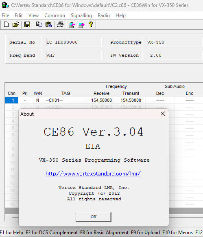This screenshot has height=237, width=203.
Task: Click channel 1 Pri dash cell
Action: pos(25,100)
